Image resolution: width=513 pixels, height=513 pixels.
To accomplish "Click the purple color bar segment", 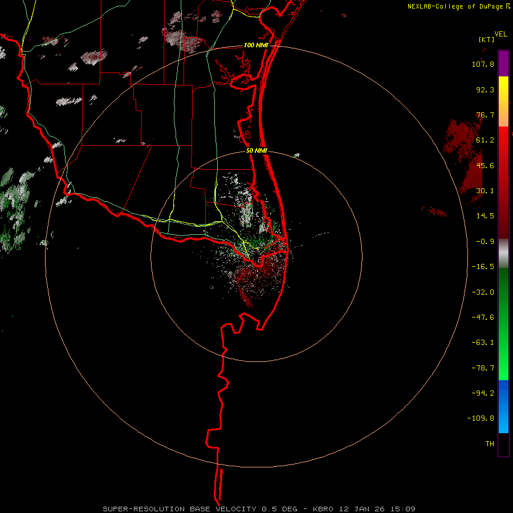I will pos(503,63).
